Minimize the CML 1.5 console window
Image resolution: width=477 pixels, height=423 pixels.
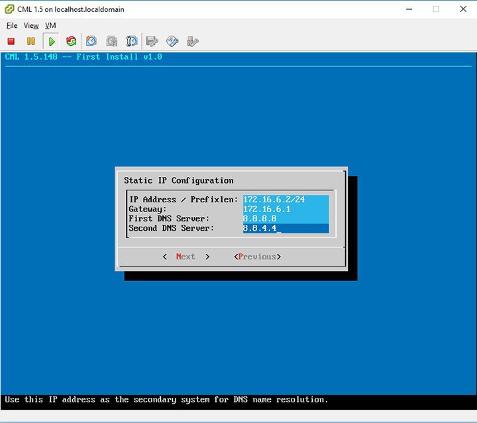(x=409, y=9)
